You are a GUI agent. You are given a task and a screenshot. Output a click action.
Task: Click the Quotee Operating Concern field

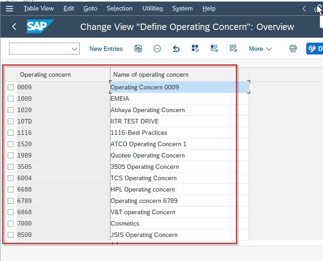179,155
